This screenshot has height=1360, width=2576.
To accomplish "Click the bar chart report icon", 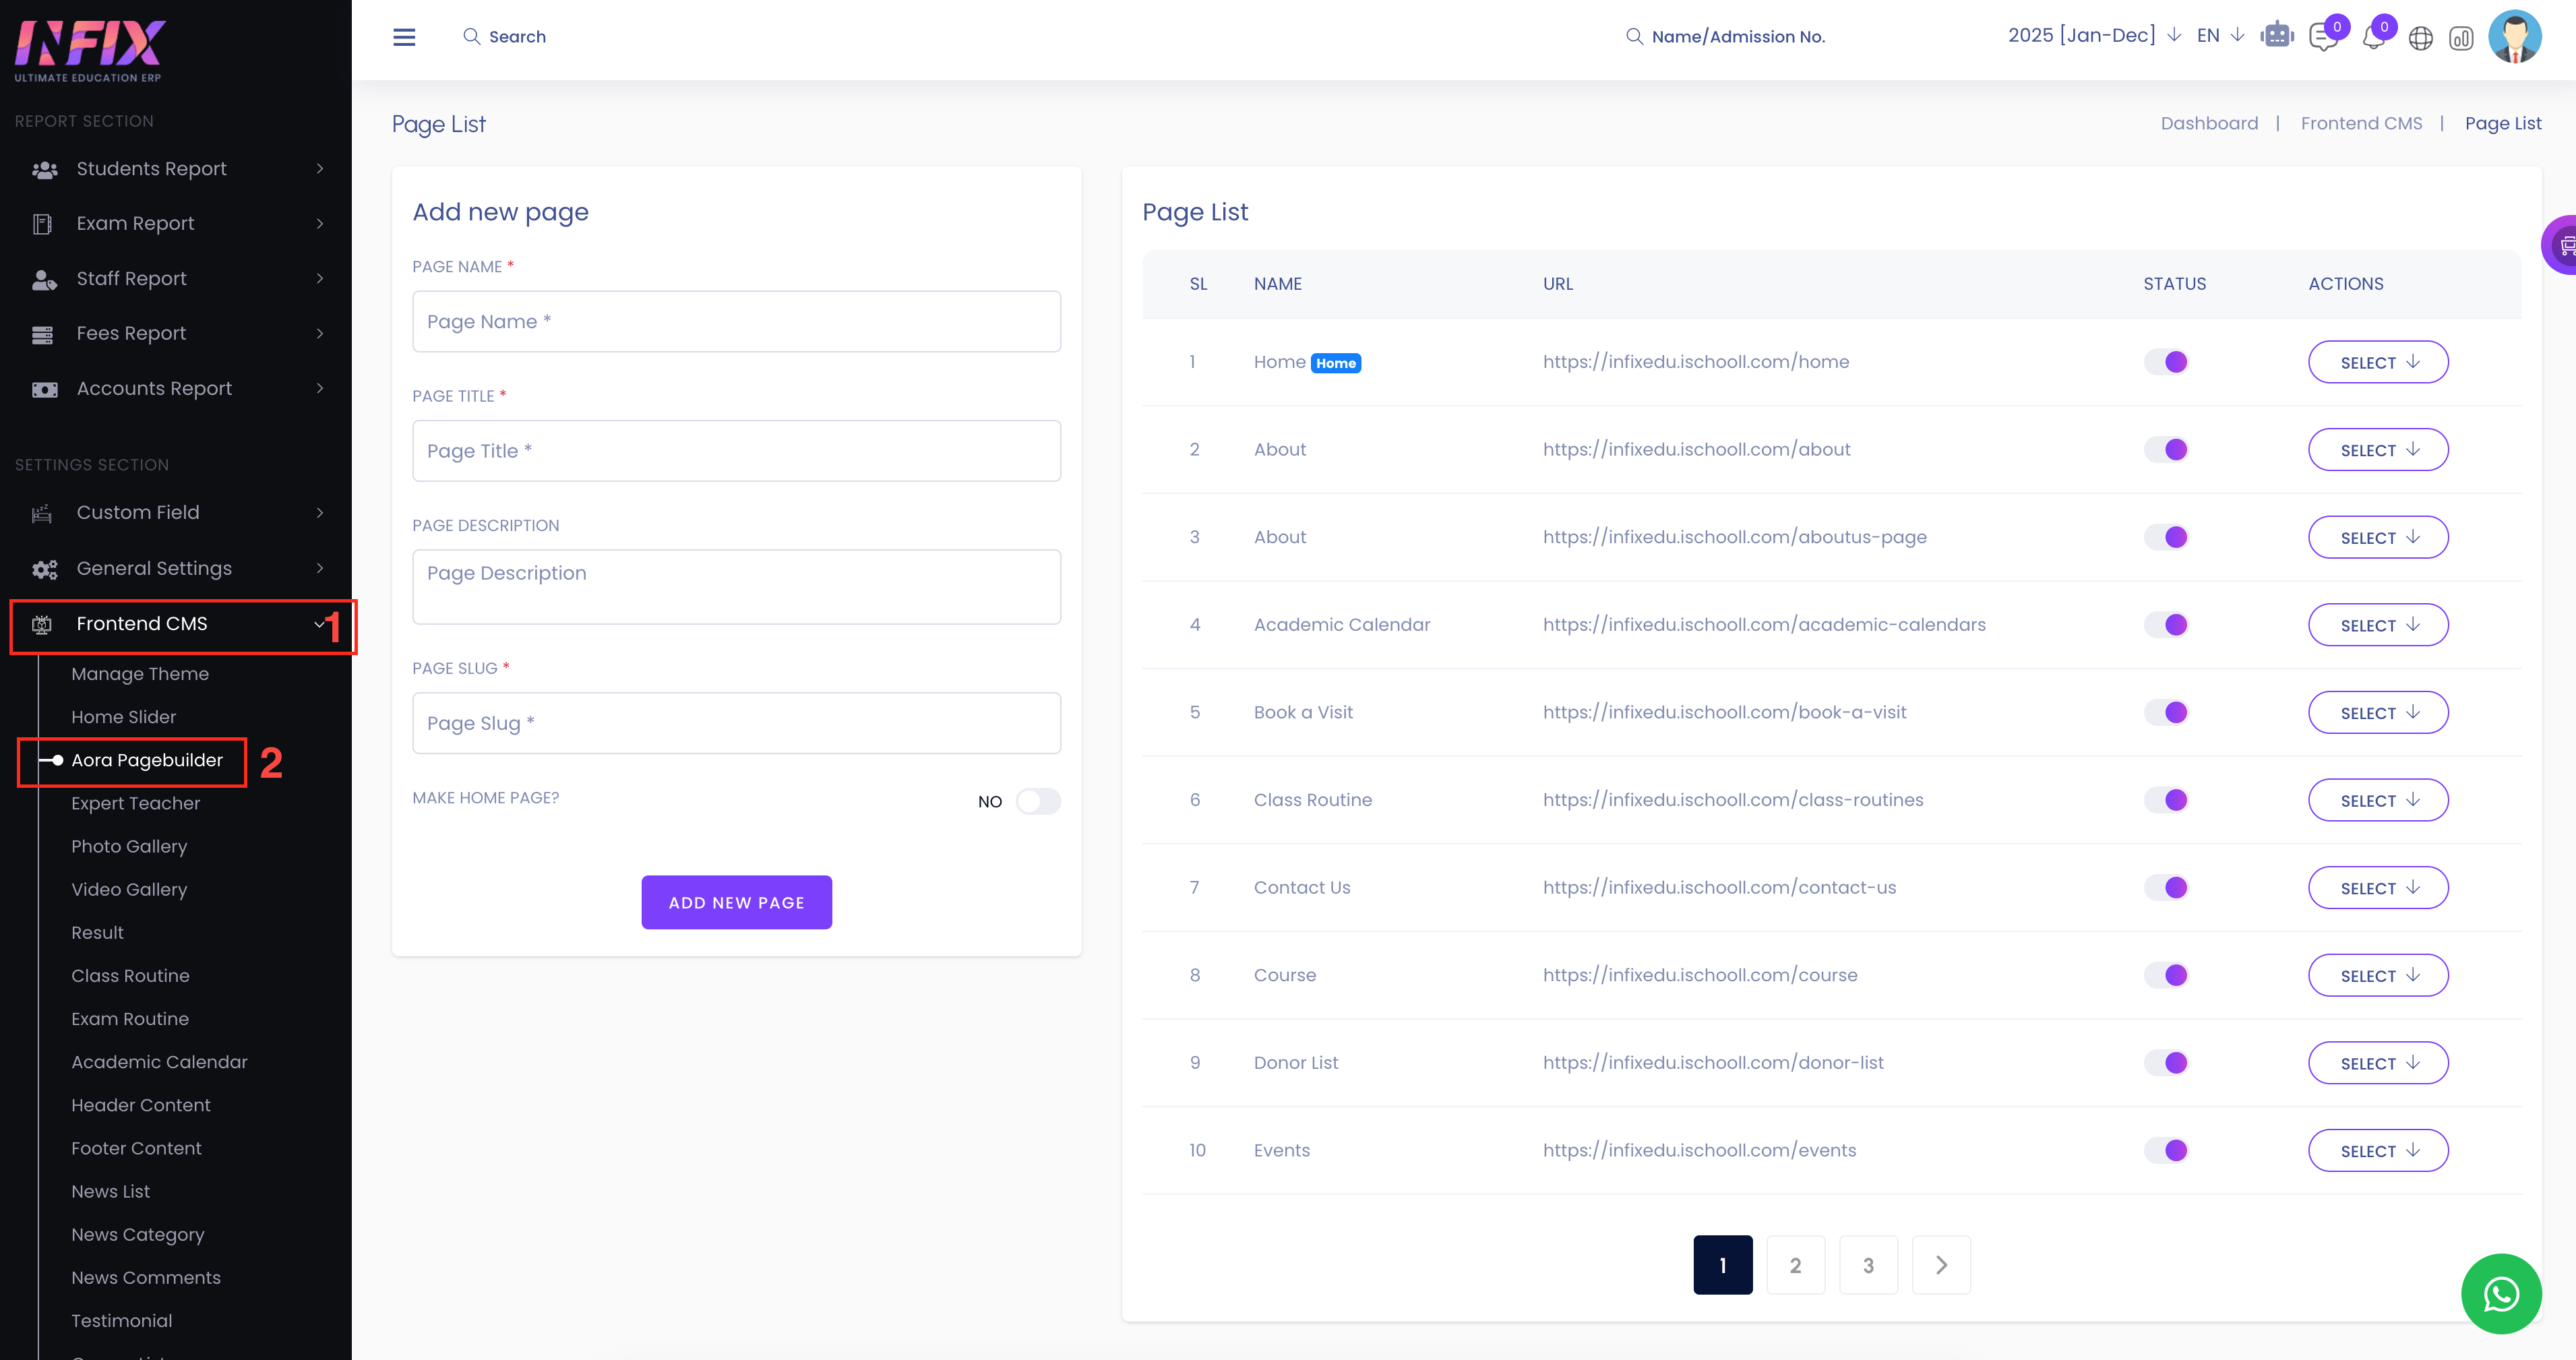I will (2461, 38).
